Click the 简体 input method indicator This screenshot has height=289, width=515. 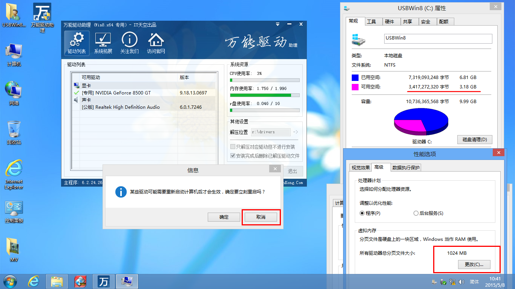point(474,282)
